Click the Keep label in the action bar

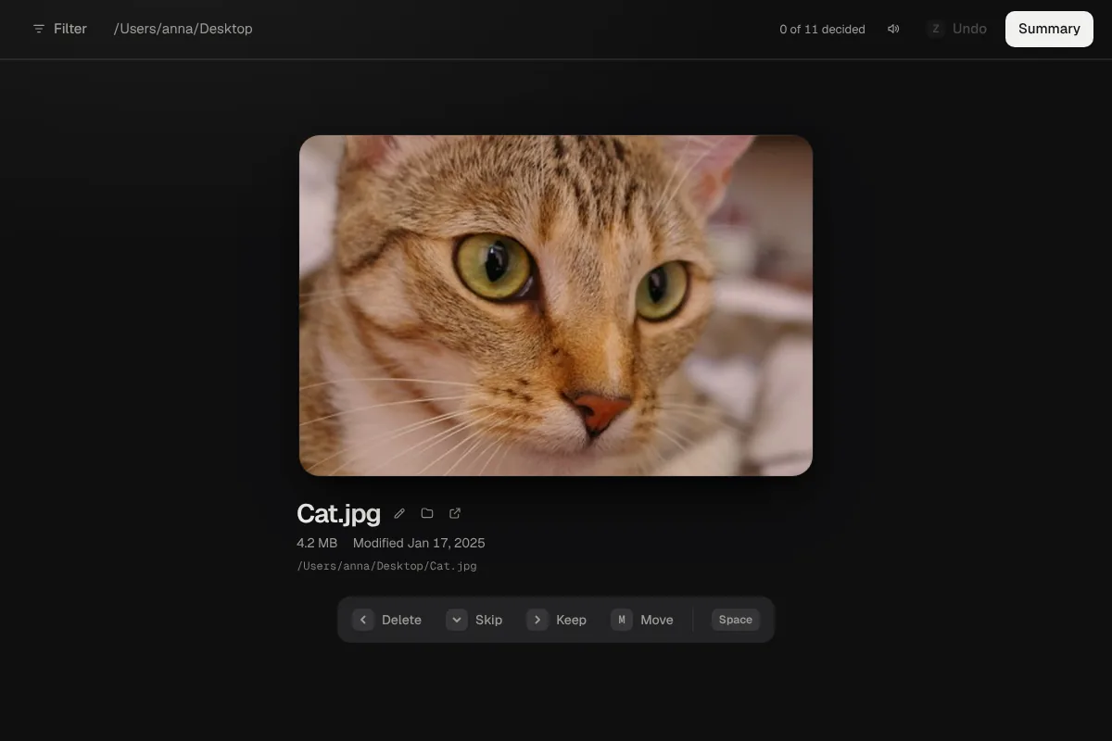(571, 620)
